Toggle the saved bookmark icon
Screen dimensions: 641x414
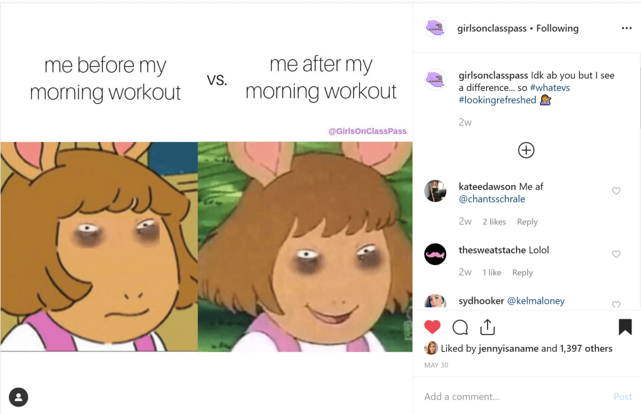625,327
